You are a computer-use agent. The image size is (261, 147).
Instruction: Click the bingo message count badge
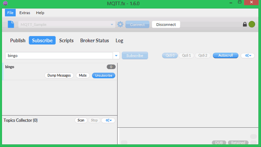(x=111, y=67)
